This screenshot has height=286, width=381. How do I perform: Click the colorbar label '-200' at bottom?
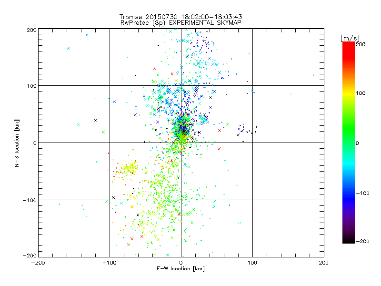coord(362,241)
